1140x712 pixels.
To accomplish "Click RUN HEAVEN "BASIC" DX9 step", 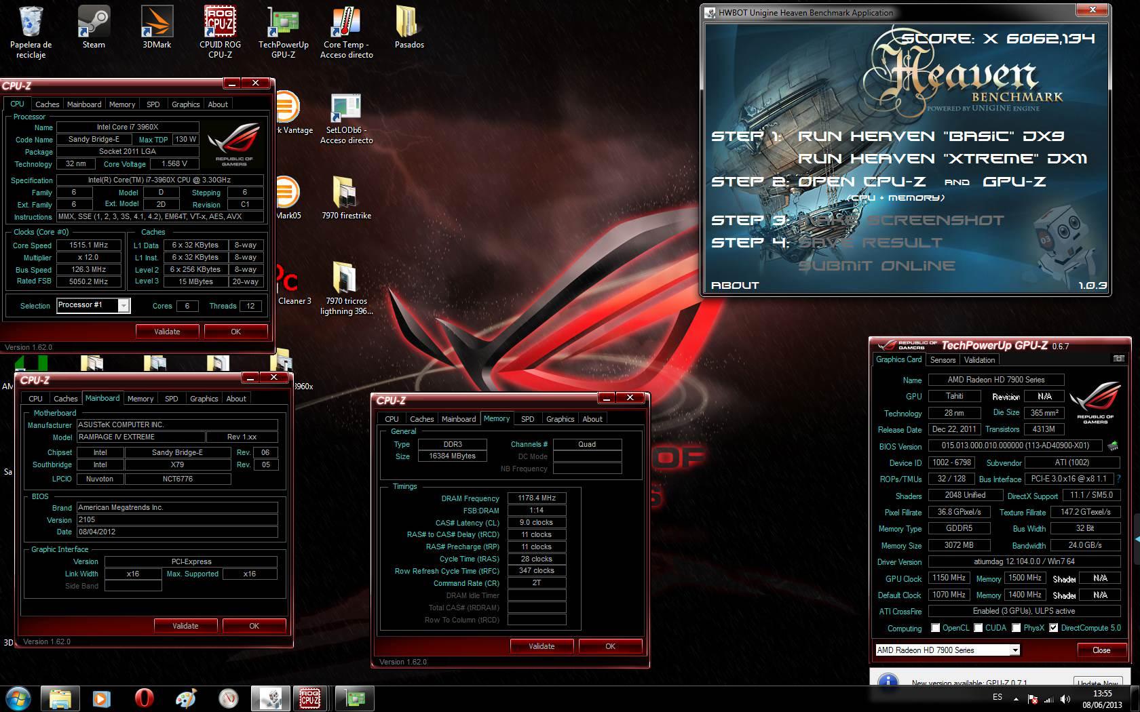I will tap(931, 136).
